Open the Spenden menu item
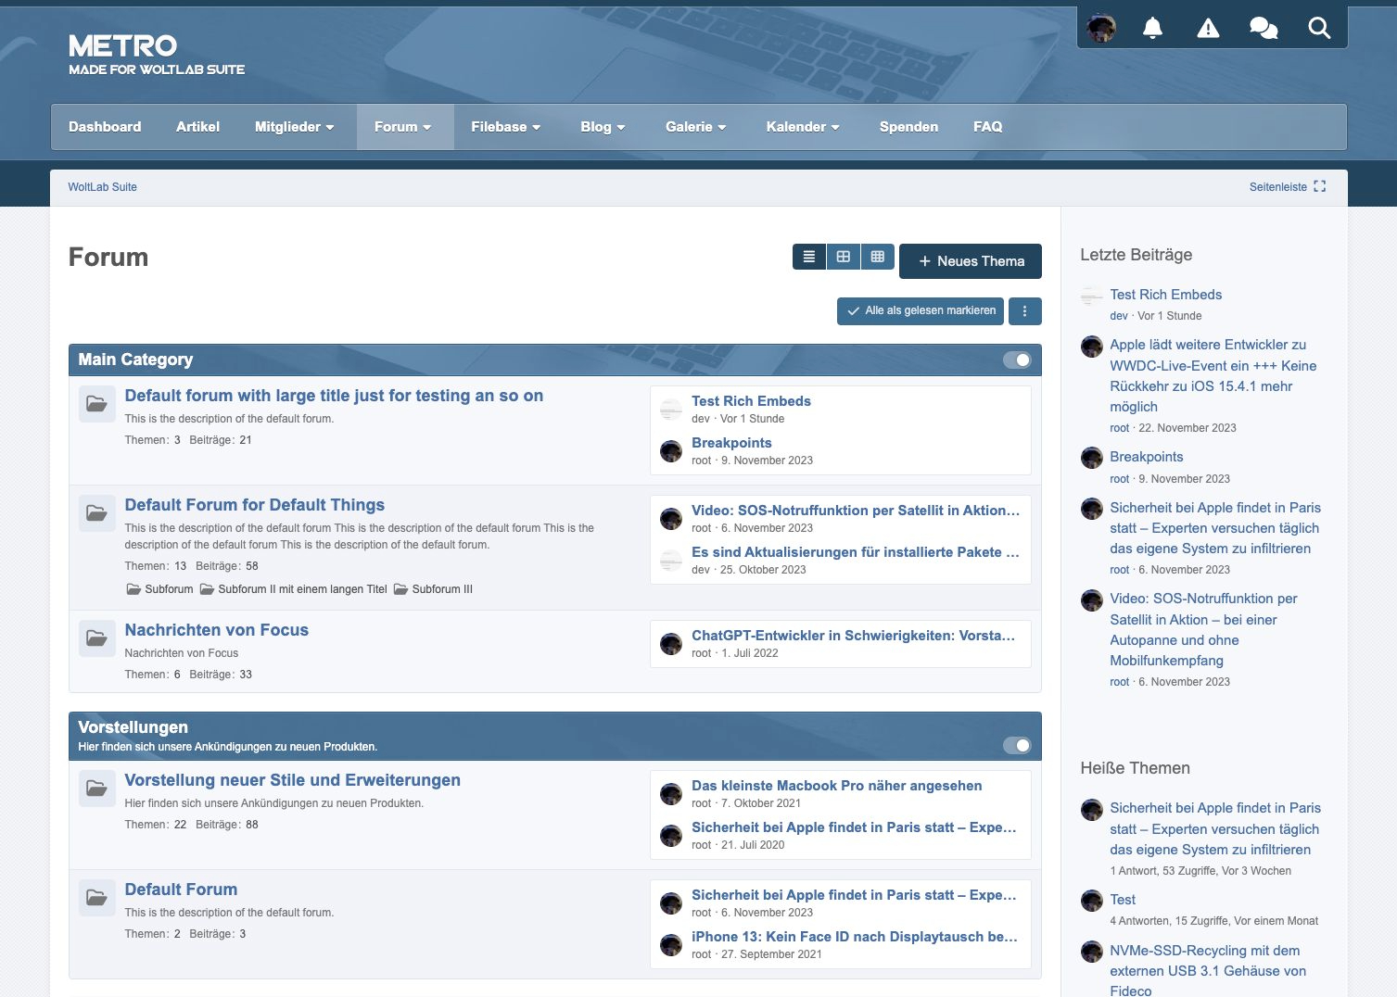 (x=908, y=127)
